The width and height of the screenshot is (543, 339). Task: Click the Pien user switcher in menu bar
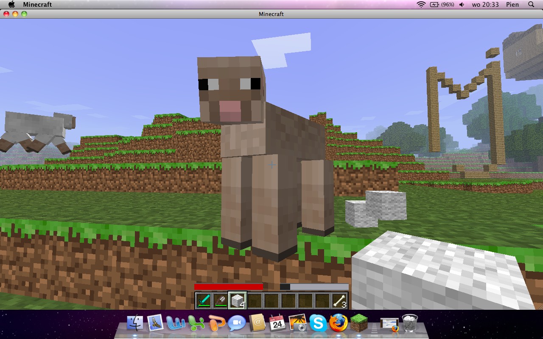click(512, 5)
